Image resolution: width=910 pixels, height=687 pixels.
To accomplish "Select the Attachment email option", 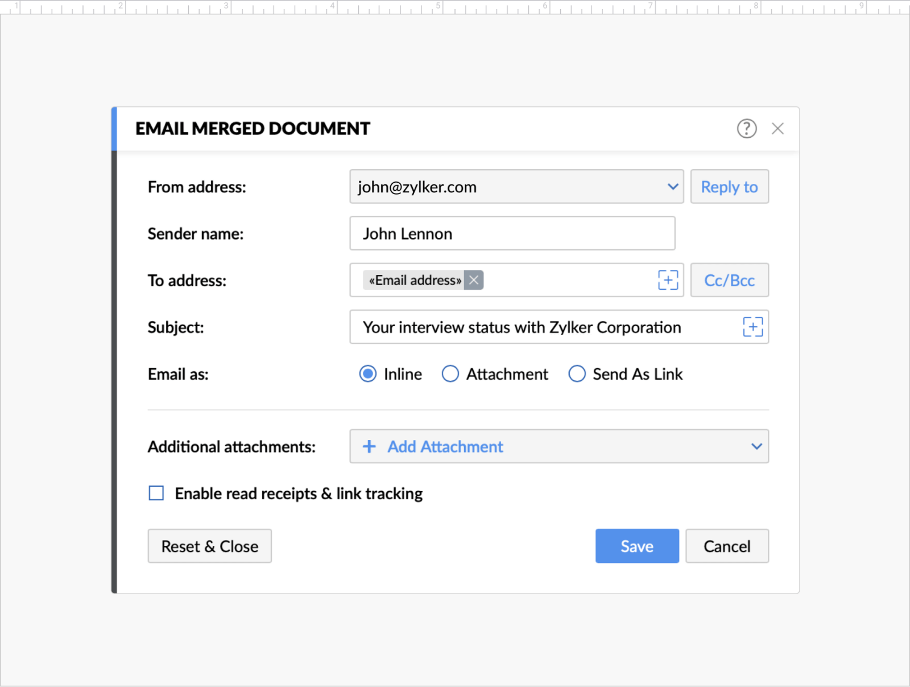I will tap(450, 374).
